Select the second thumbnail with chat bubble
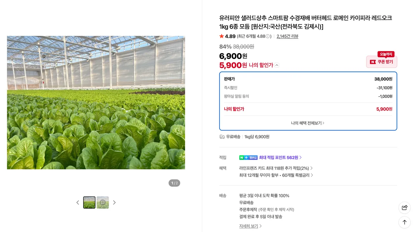 [103, 203]
